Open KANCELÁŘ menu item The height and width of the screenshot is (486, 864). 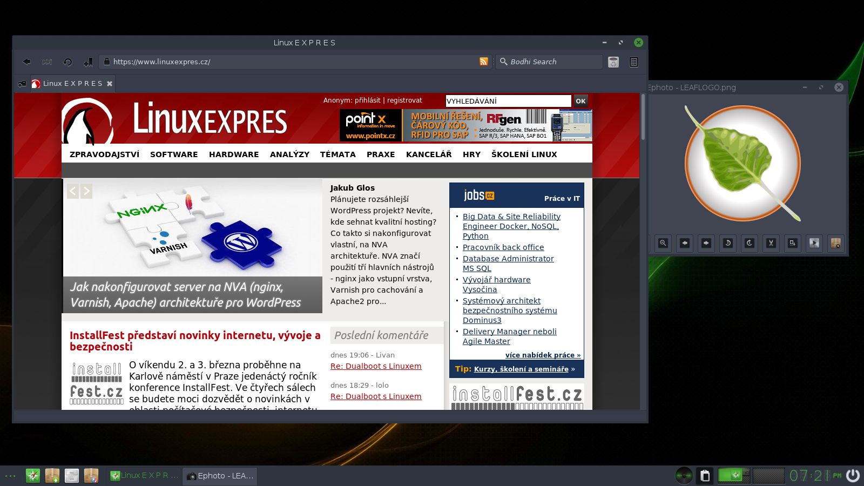tap(429, 154)
